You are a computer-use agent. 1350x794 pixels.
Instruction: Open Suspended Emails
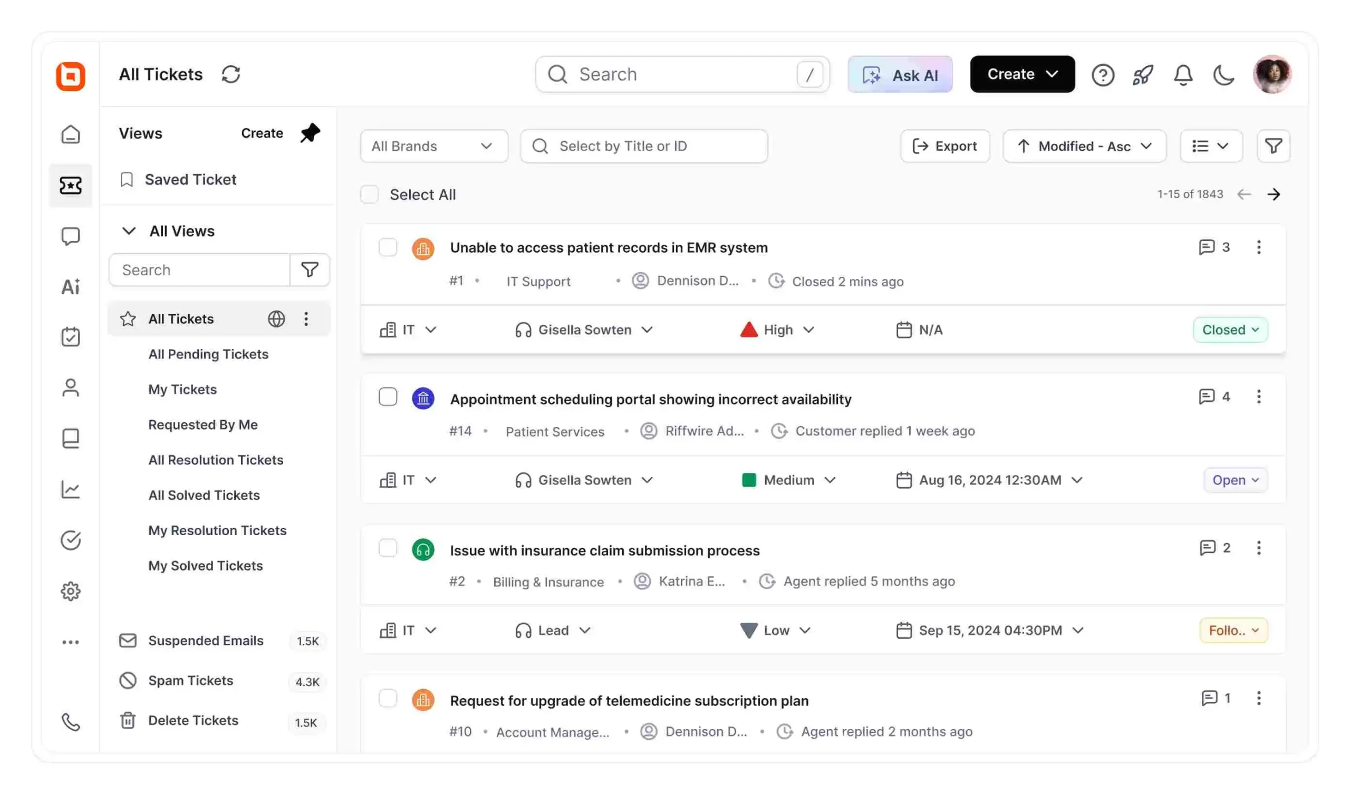click(x=223, y=641)
